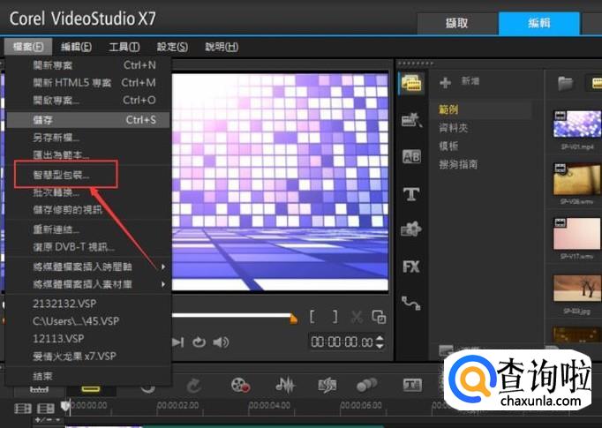Open Record/Capture option film reel icon
The height and width of the screenshot is (428, 602).
pyautogui.click(x=240, y=385)
